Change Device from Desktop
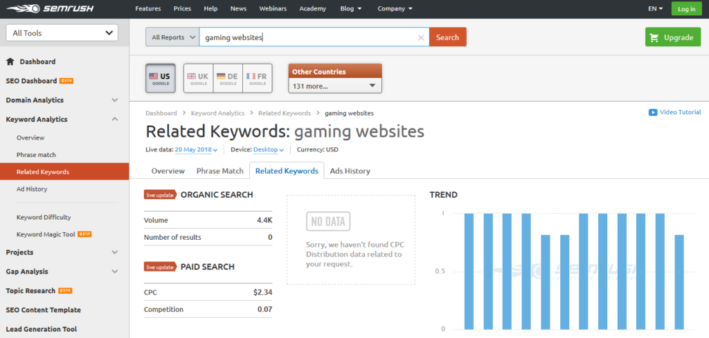This screenshot has width=709, height=338. tap(269, 149)
